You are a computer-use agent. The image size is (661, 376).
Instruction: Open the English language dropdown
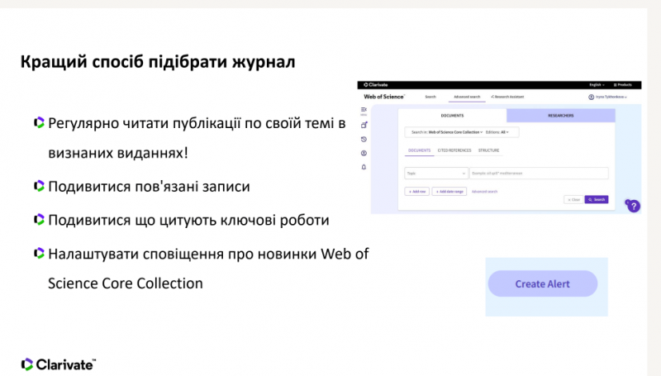597,85
